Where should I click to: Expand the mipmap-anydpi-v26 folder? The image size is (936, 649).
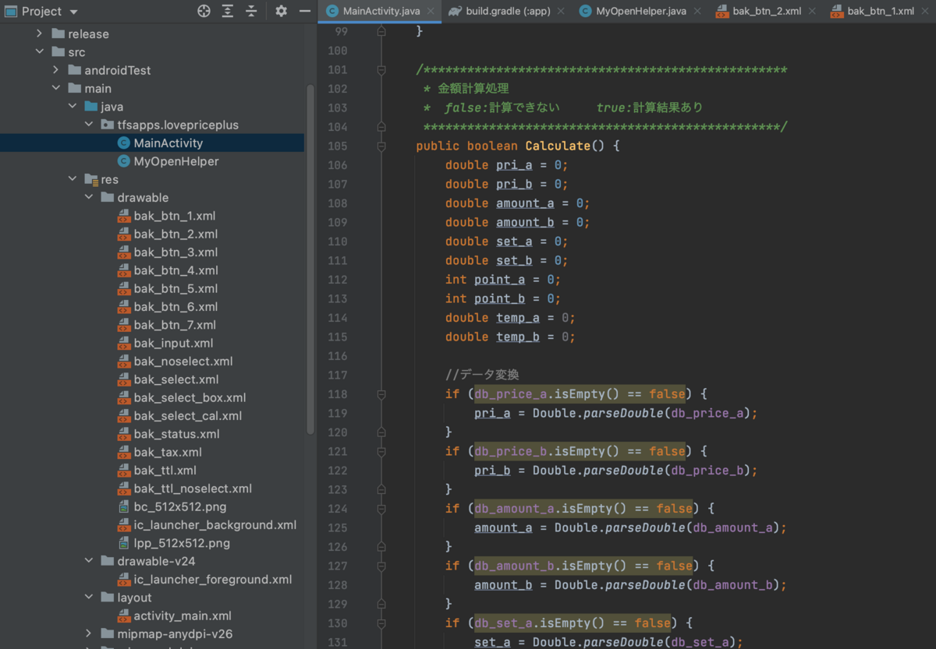(x=89, y=633)
